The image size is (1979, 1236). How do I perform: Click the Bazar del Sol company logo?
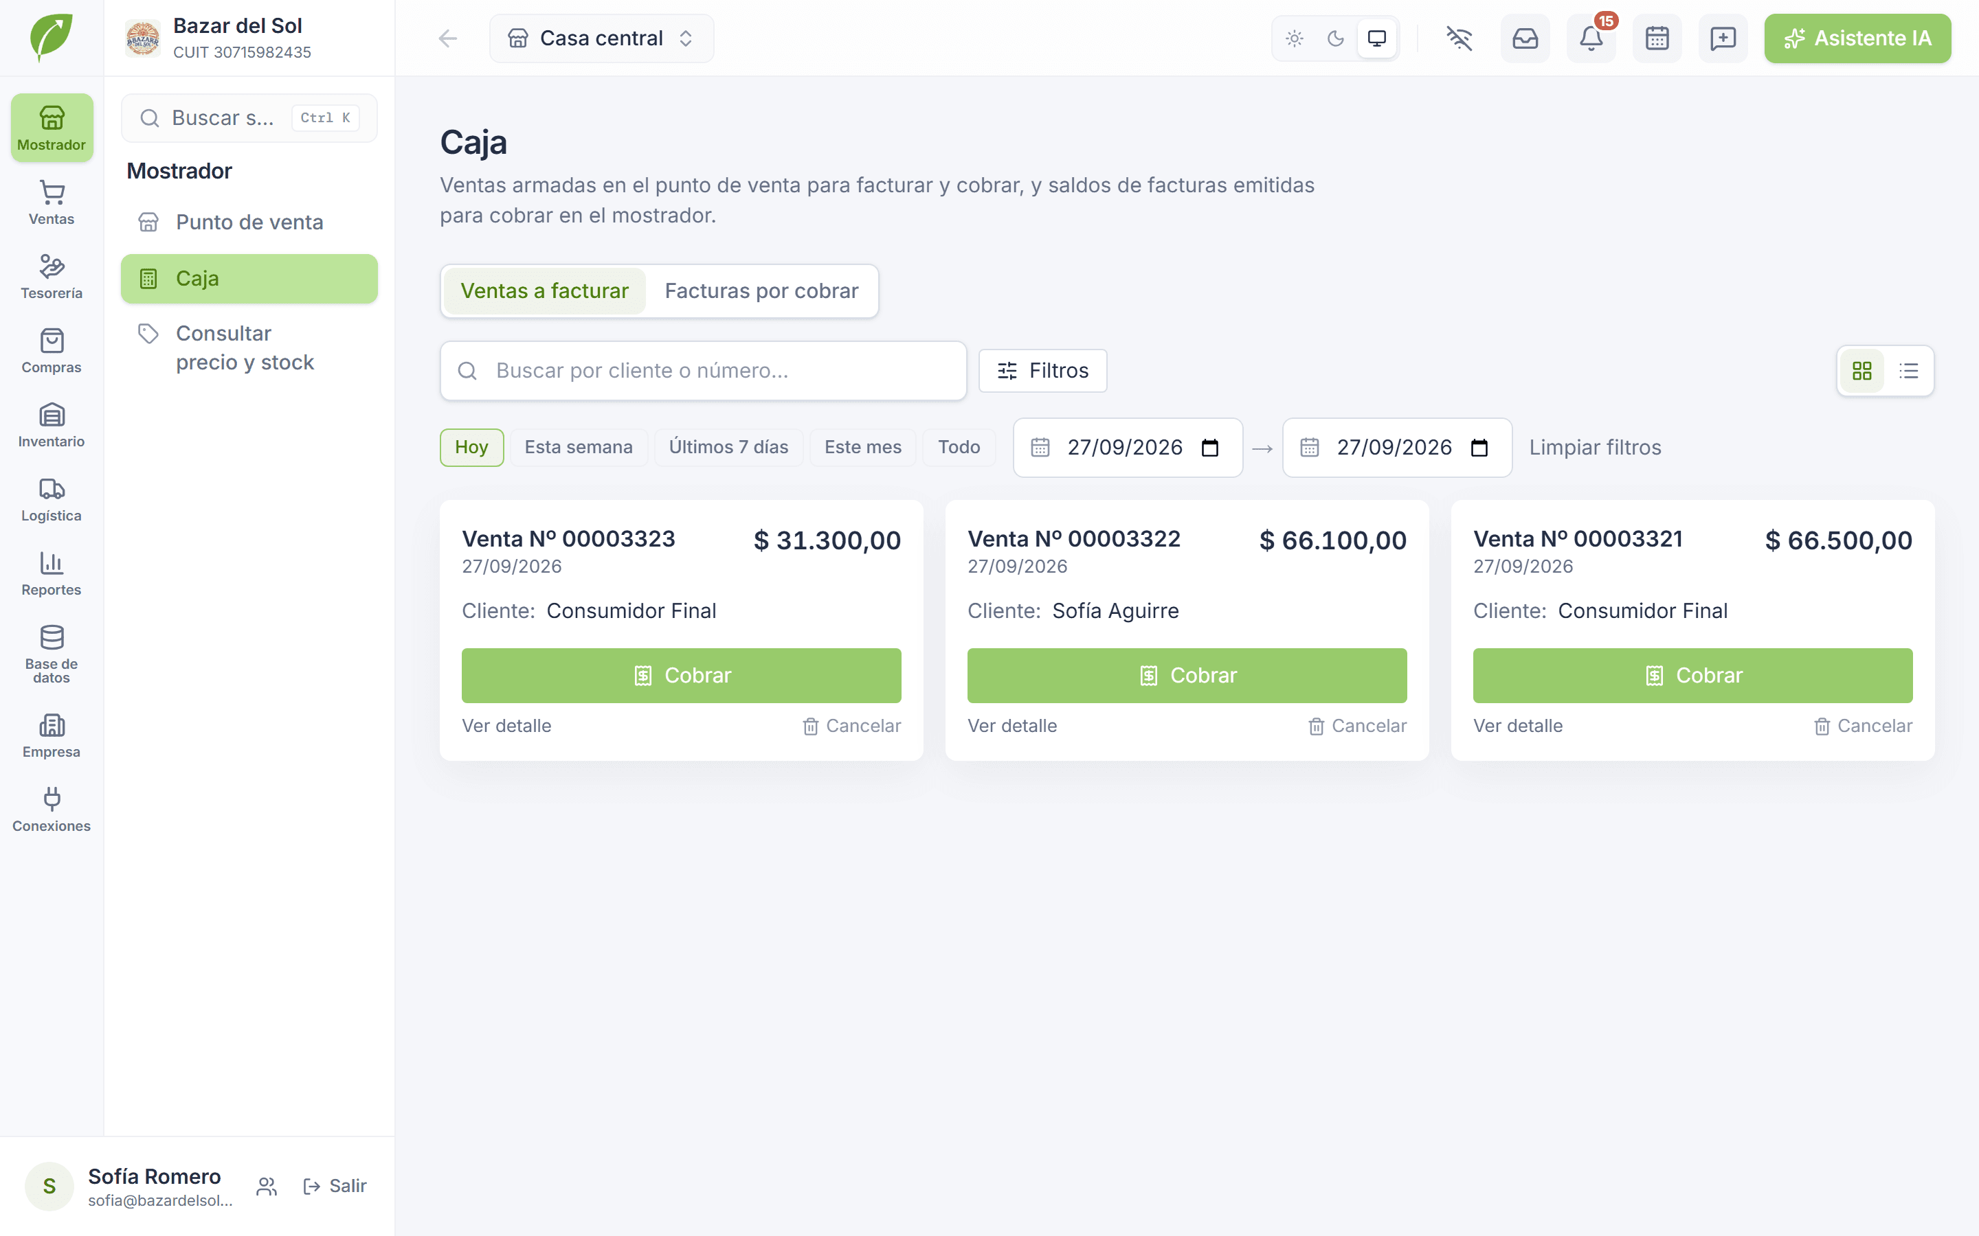142,38
